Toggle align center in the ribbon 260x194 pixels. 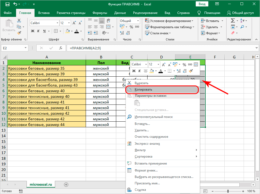[96, 27]
